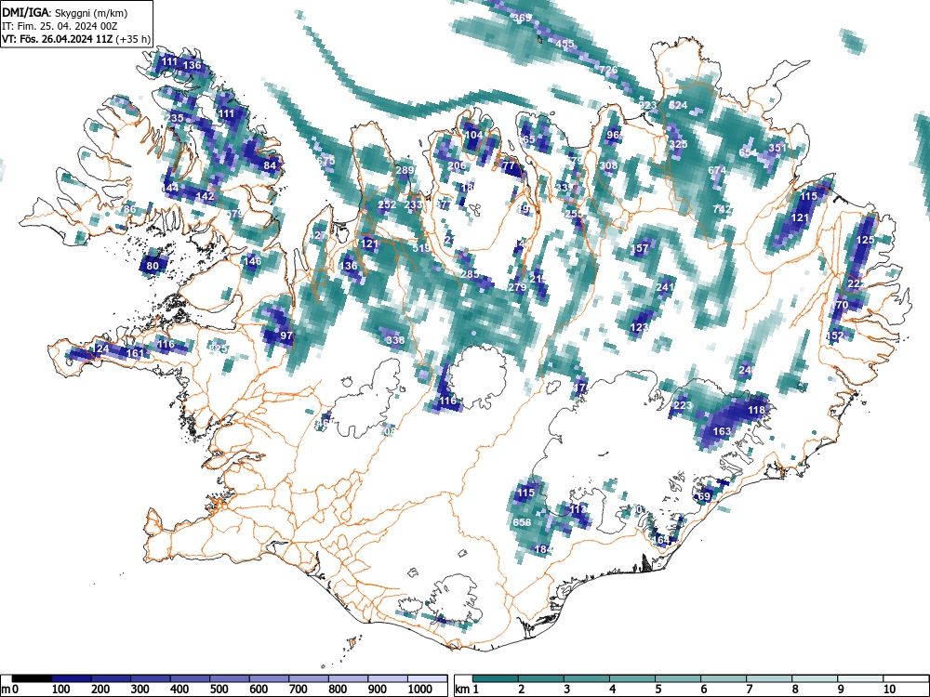This screenshot has width=930, height=697.
Task: Click the 222 visibility value on the map
Action: click(857, 283)
